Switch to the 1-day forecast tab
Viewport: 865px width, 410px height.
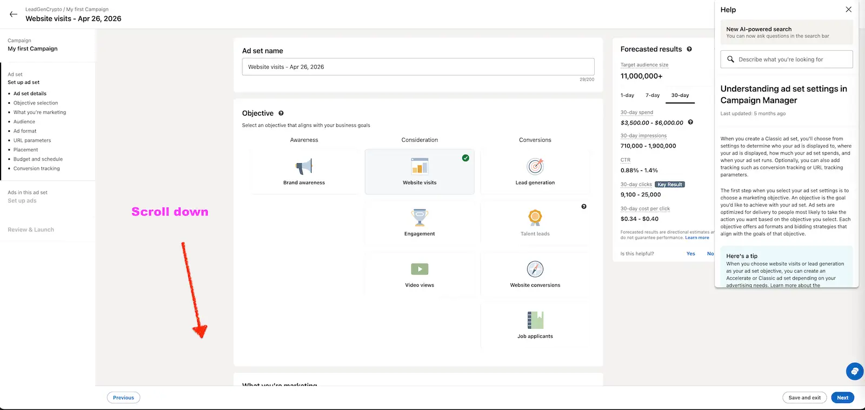pos(627,95)
